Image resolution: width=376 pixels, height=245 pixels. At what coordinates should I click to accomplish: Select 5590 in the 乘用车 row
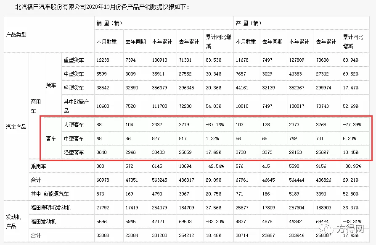click(294, 166)
